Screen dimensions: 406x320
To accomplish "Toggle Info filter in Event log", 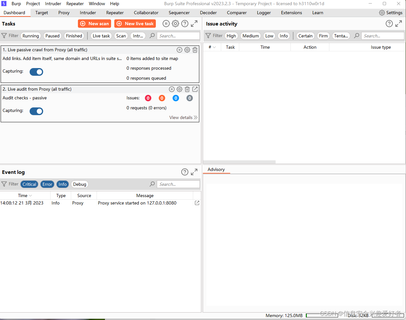I will pyautogui.click(x=62, y=184).
